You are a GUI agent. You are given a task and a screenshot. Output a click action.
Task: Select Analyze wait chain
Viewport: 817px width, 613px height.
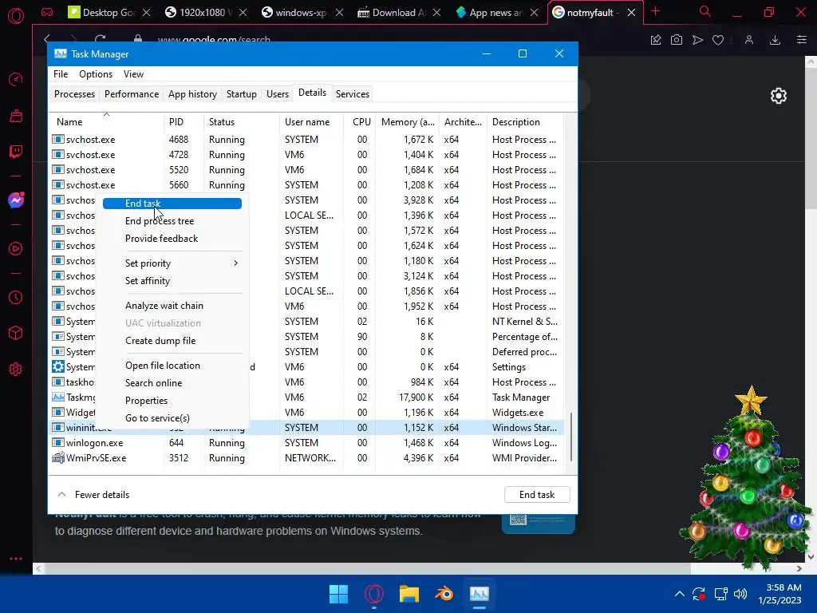coord(164,306)
